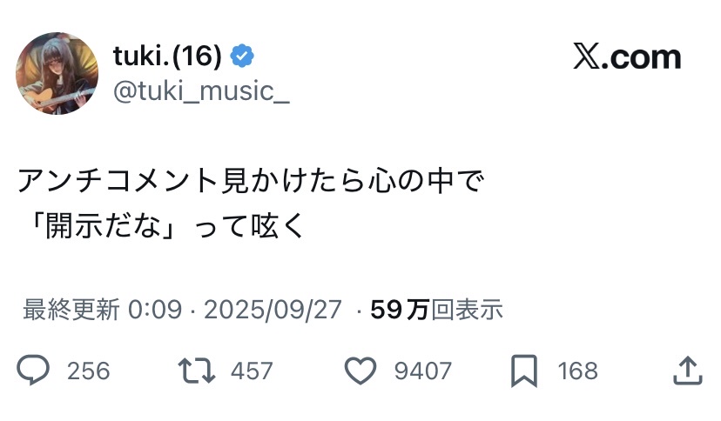Click the 2025/09/27 post date

273,310
